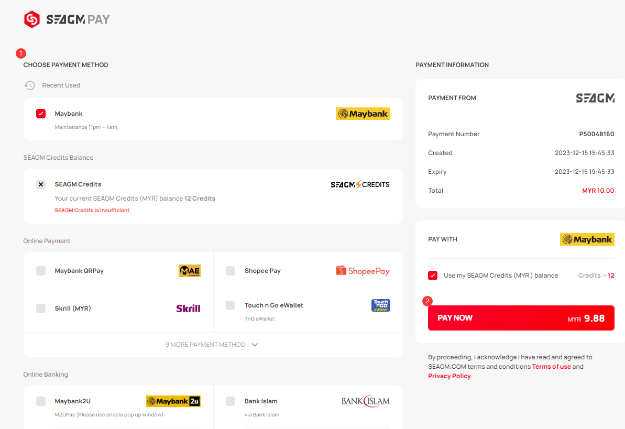
Task: Click the Maybank2u logo
Action: point(173,401)
